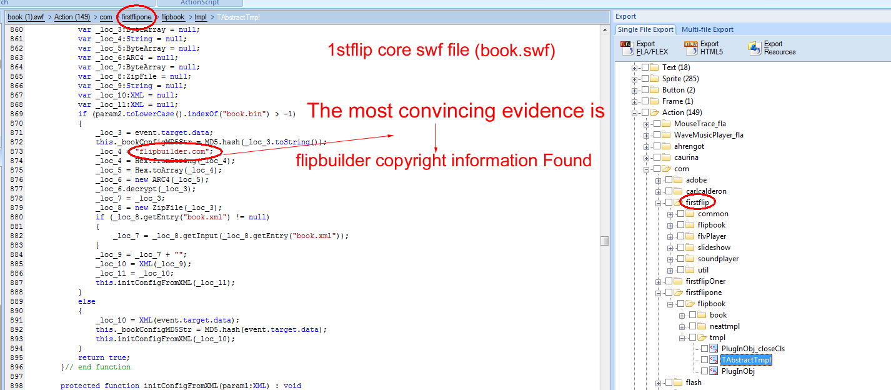This screenshot has width=891, height=390.
Task: Click the Export panel header title
Action: coord(625,16)
